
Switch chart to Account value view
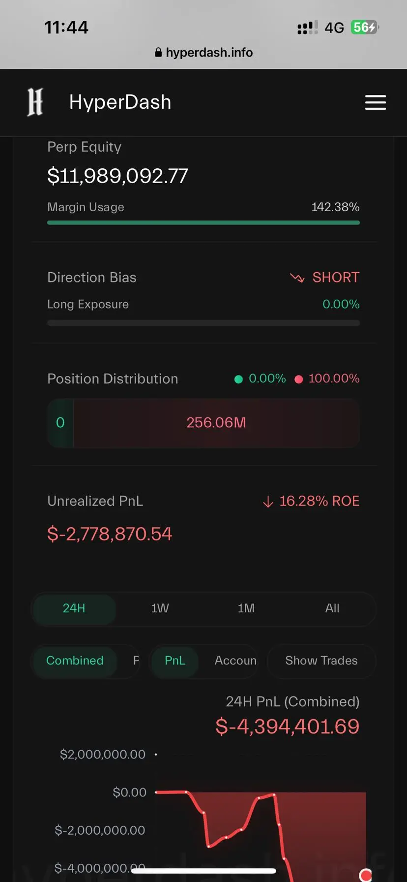coord(235,661)
